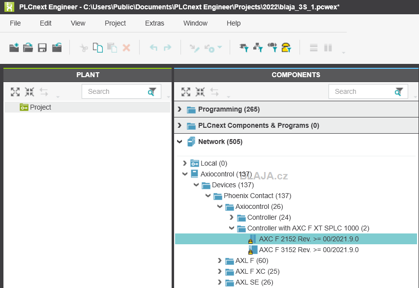Click the Copy toolbar icon
This screenshot has height=288, width=419.
click(98, 48)
